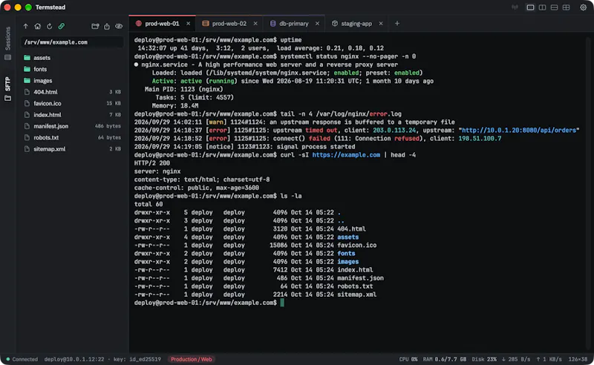
Task: Click the staging-app cube icon
Action: pos(335,24)
